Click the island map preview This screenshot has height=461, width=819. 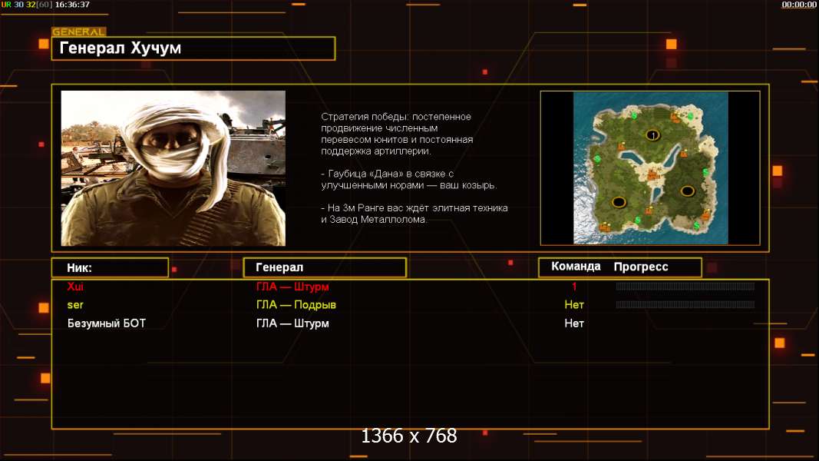[650, 167]
